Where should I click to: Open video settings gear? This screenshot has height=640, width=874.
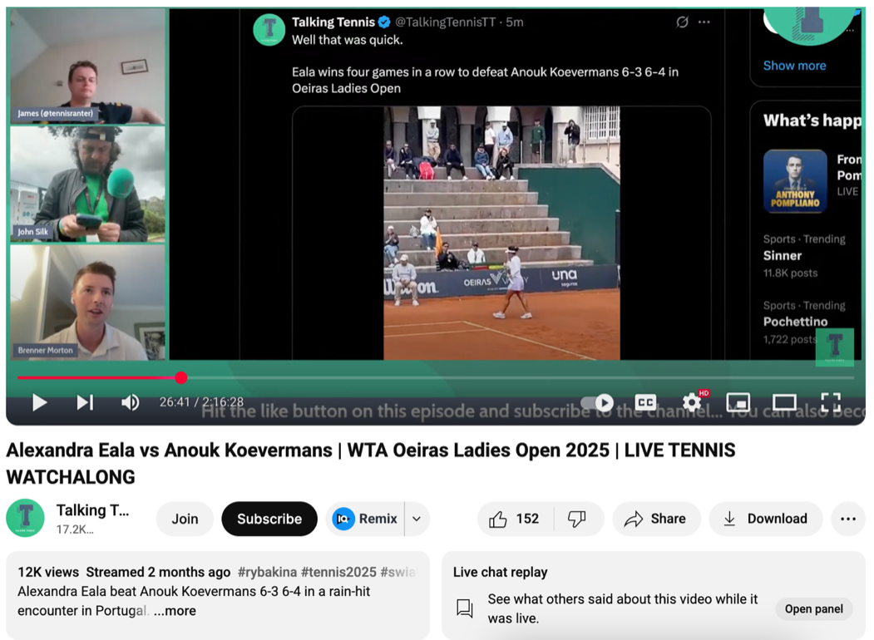(692, 402)
